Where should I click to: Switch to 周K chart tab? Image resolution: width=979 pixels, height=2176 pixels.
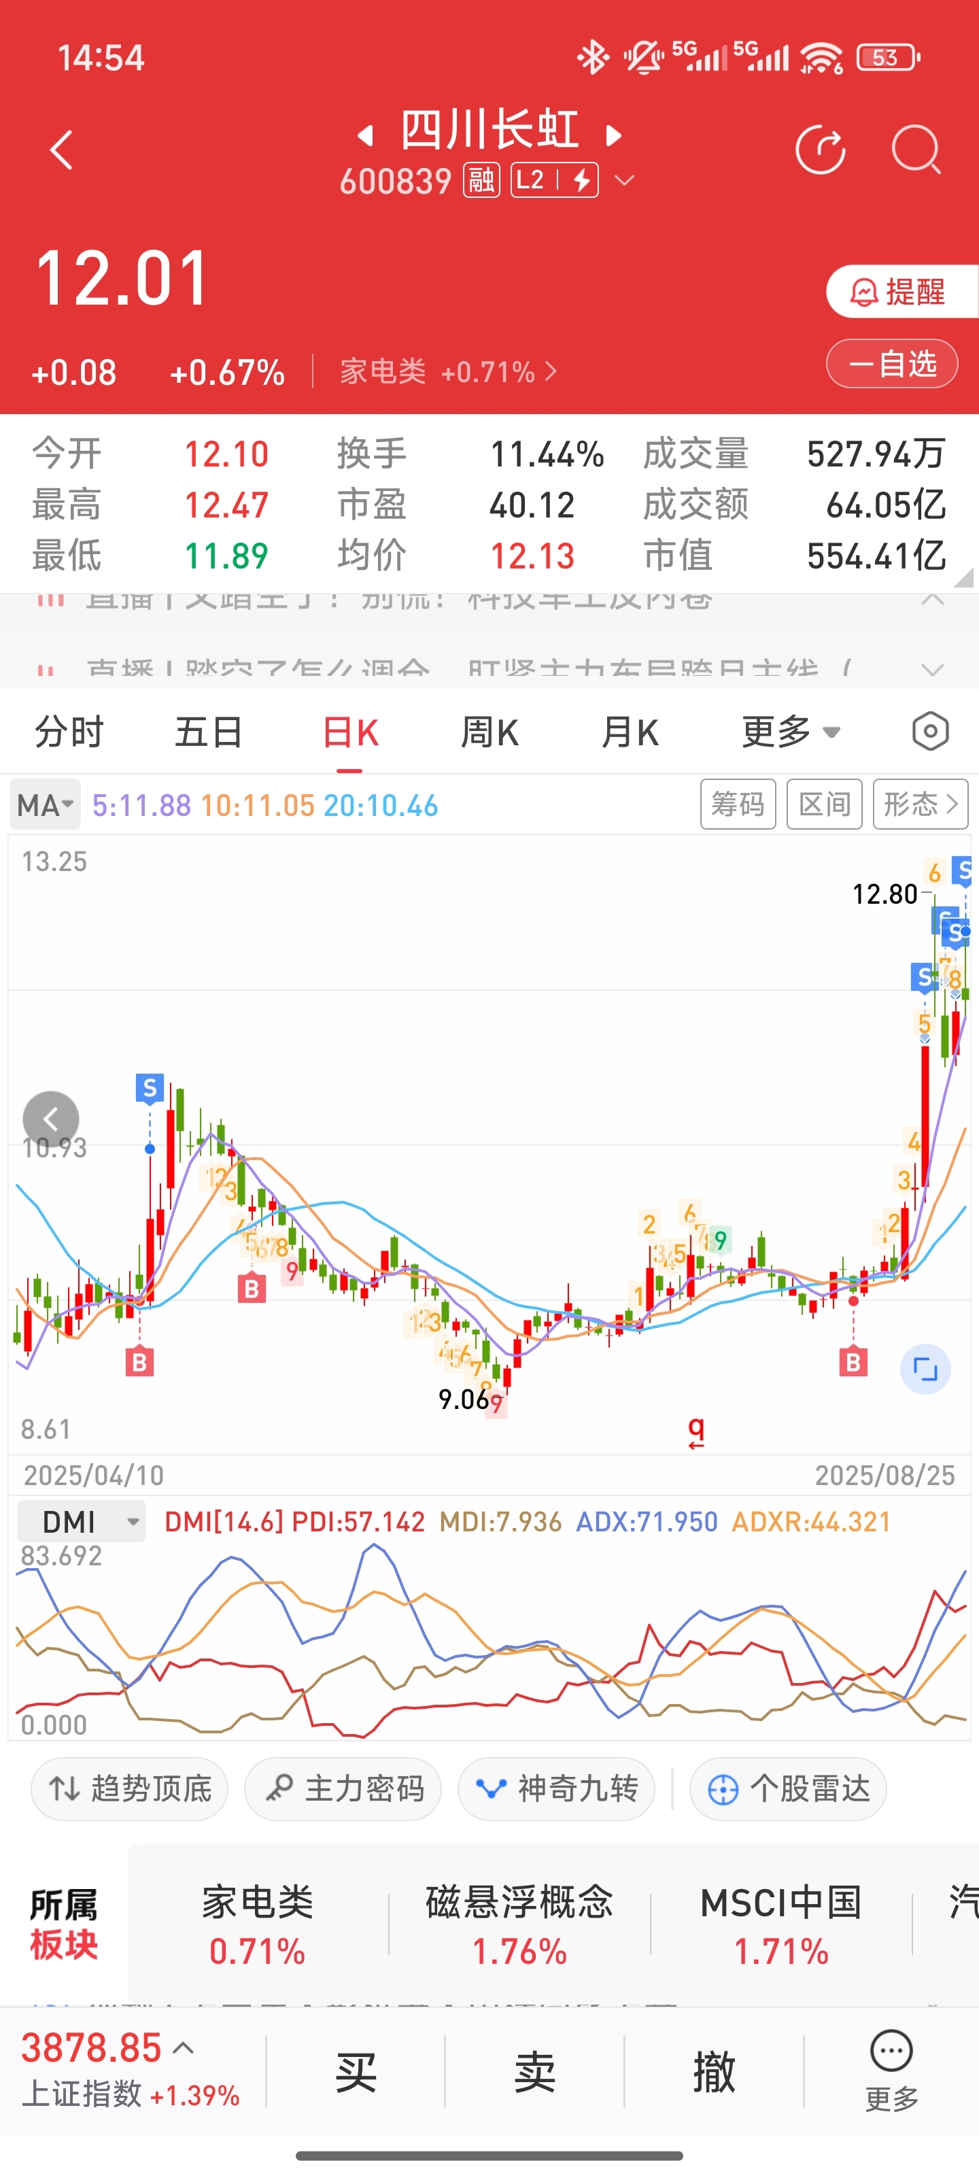490,732
